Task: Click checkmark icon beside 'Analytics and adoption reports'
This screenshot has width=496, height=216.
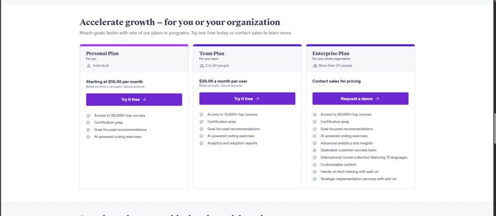Action: click(x=201, y=143)
